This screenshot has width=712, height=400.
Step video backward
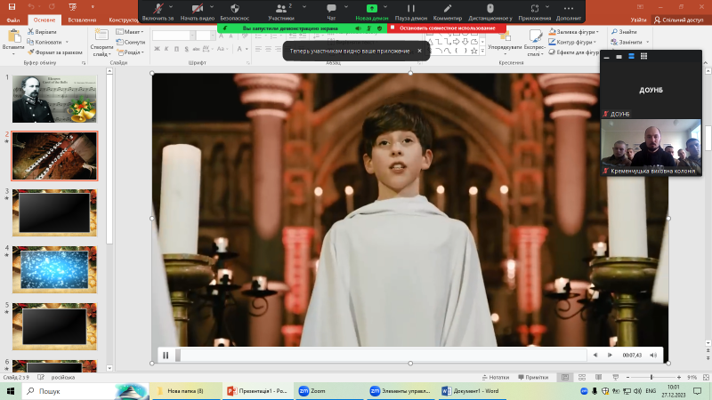point(595,355)
